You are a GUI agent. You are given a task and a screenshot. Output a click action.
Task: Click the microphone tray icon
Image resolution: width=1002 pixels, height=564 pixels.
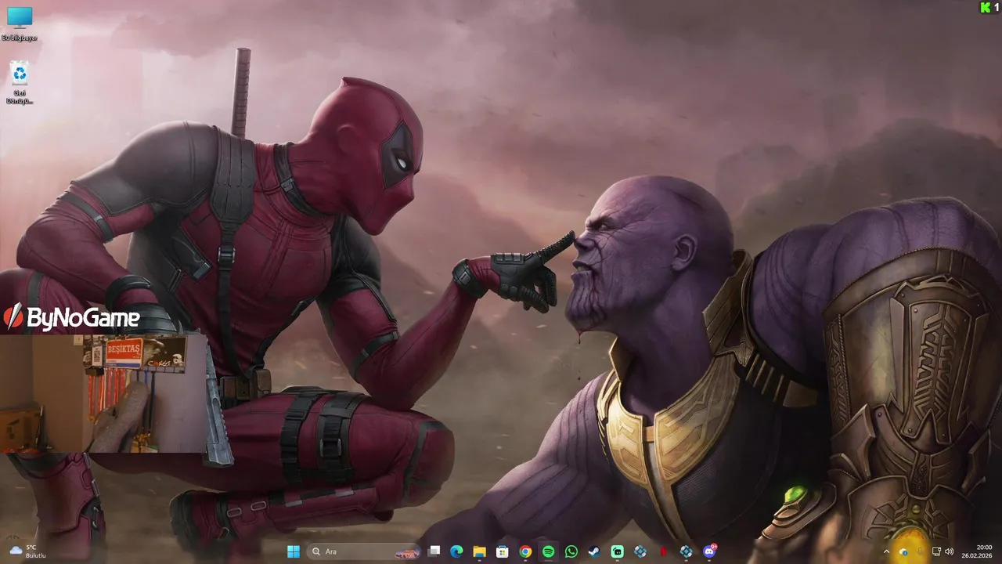(x=920, y=551)
